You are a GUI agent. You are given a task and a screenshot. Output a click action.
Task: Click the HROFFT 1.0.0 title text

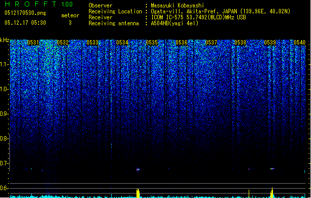coord(39,4)
